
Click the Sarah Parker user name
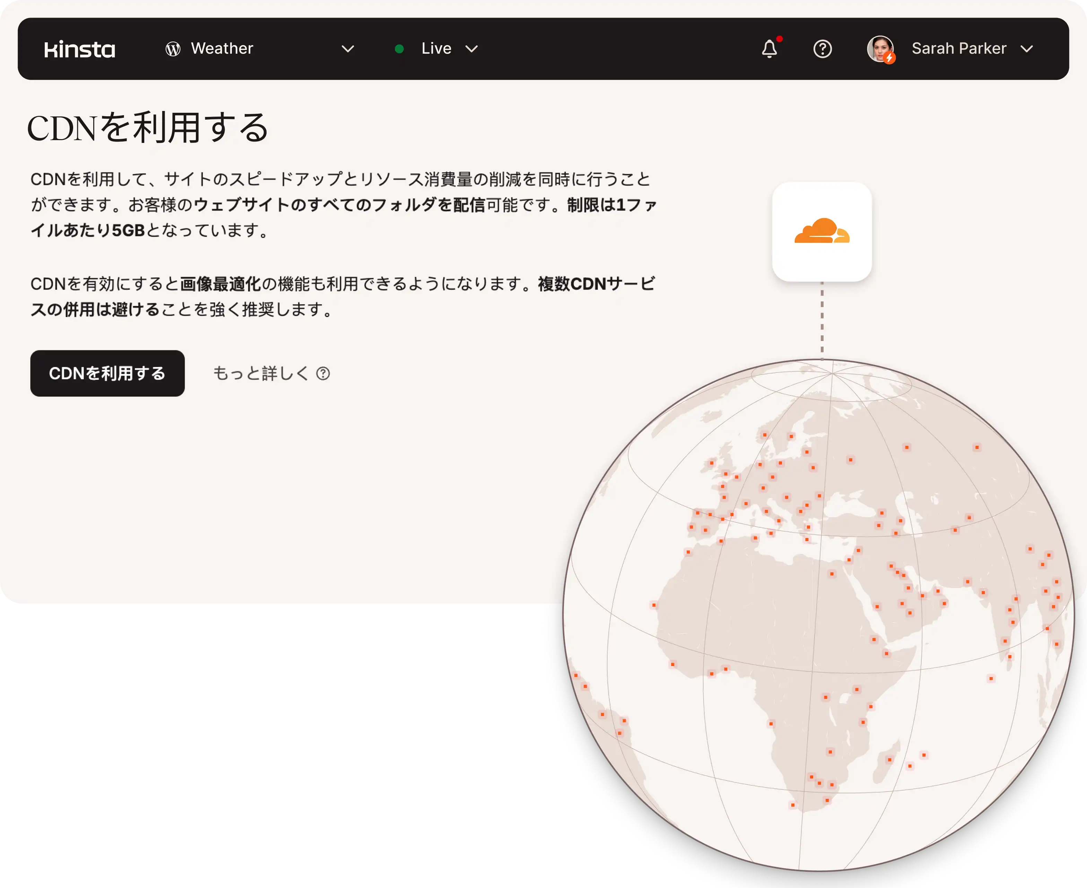pos(959,49)
